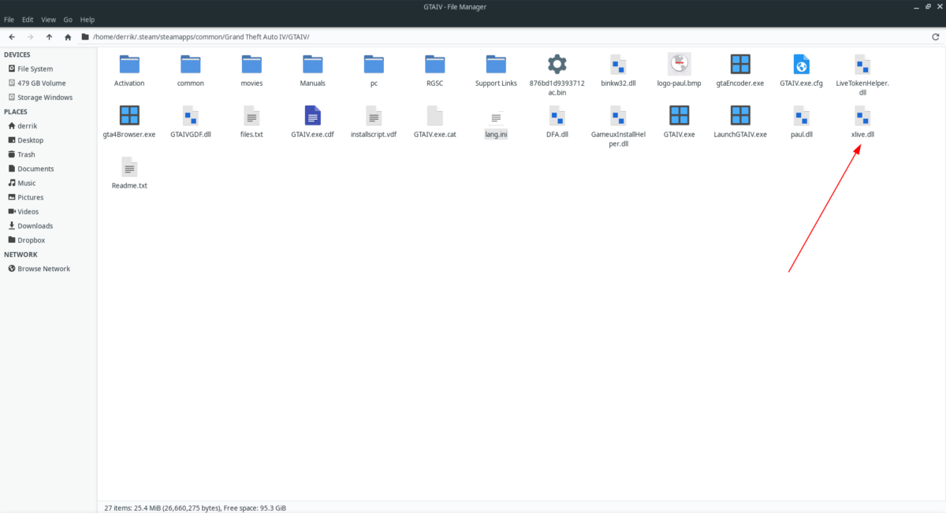Go up to parent folder
The height and width of the screenshot is (513, 946).
pos(50,36)
